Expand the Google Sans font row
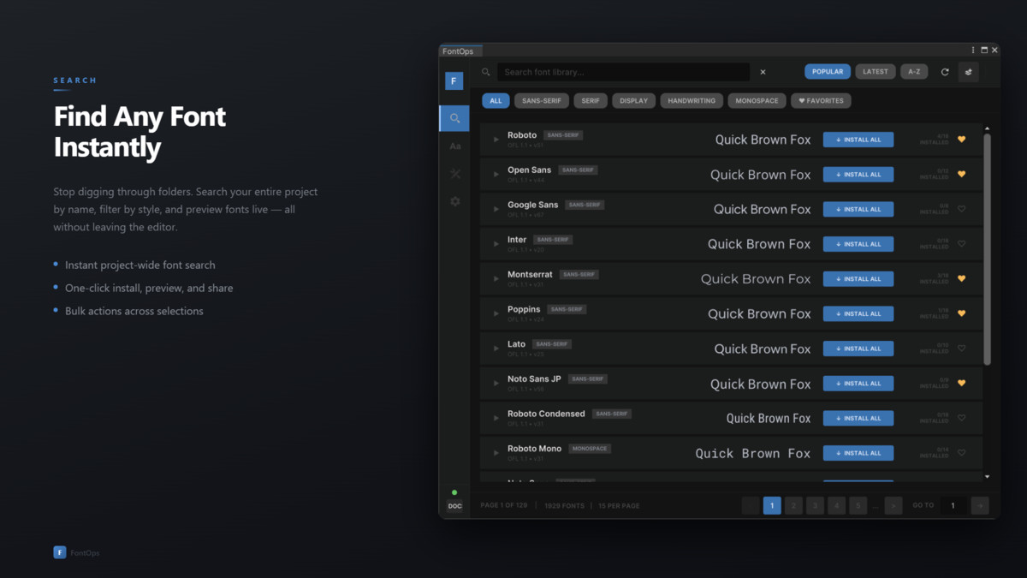The height and width of the screenshot is (578, 1027). (496, 209)
